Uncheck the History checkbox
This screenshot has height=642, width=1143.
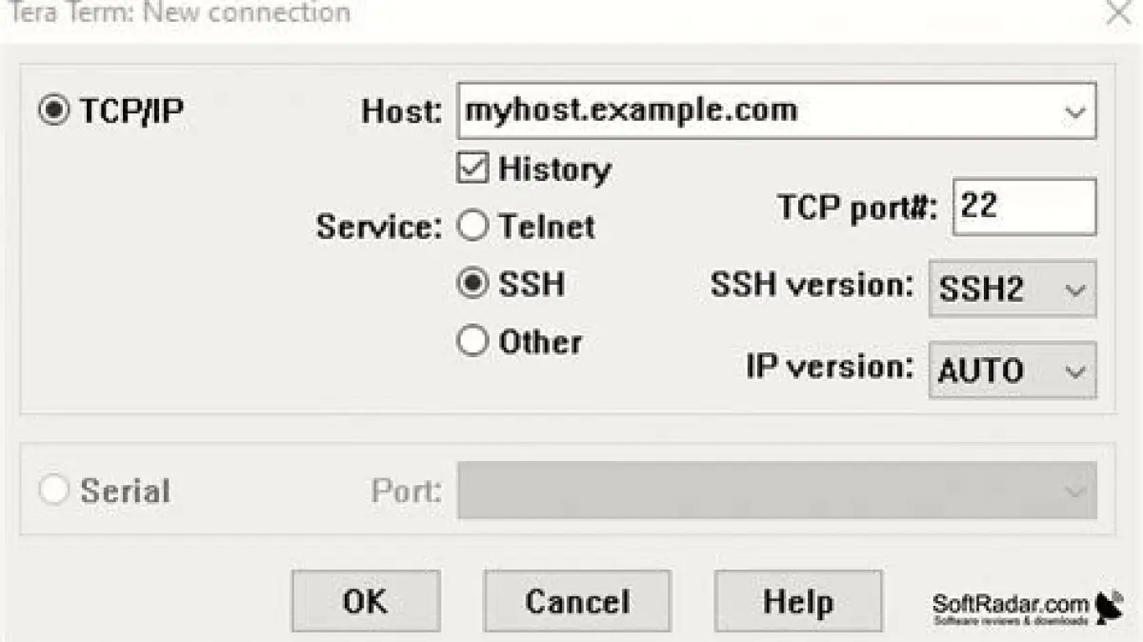tap(472, 170)
